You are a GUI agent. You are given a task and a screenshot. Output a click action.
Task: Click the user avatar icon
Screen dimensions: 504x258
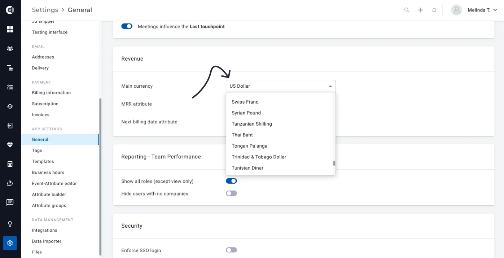pos(457,10)
